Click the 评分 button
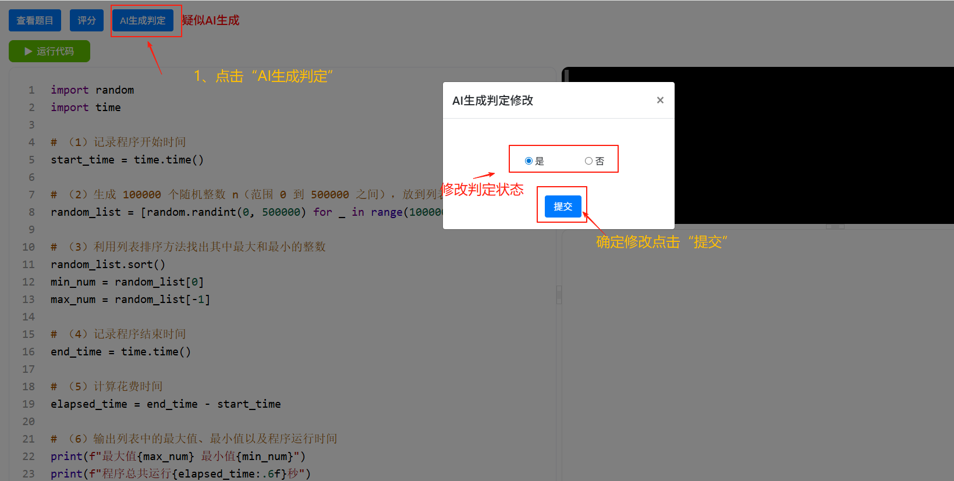This screenshot has width=954, height=481. tap(87, 20)
